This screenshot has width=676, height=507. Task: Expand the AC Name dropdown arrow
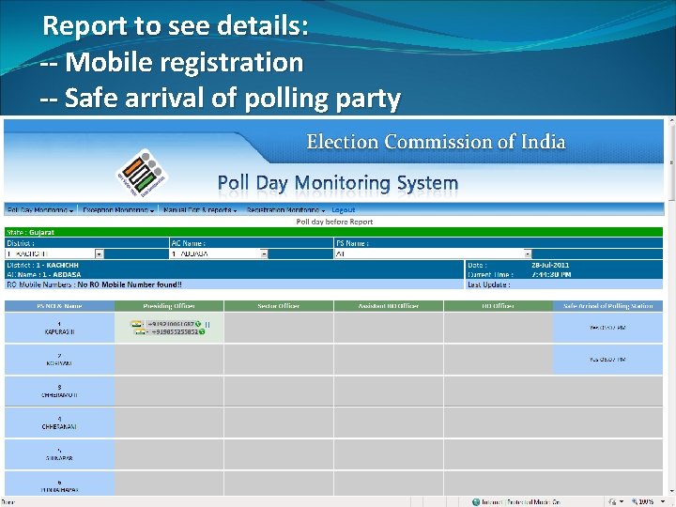pos(264,253)
